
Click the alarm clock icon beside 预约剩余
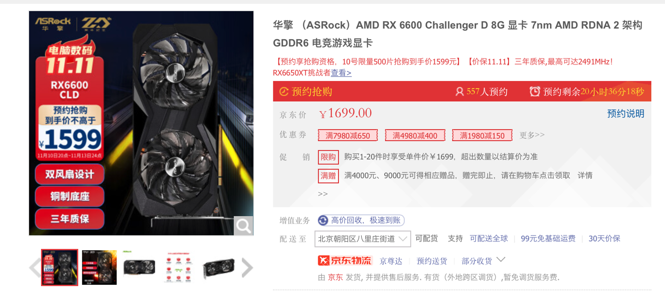point(535,91)
